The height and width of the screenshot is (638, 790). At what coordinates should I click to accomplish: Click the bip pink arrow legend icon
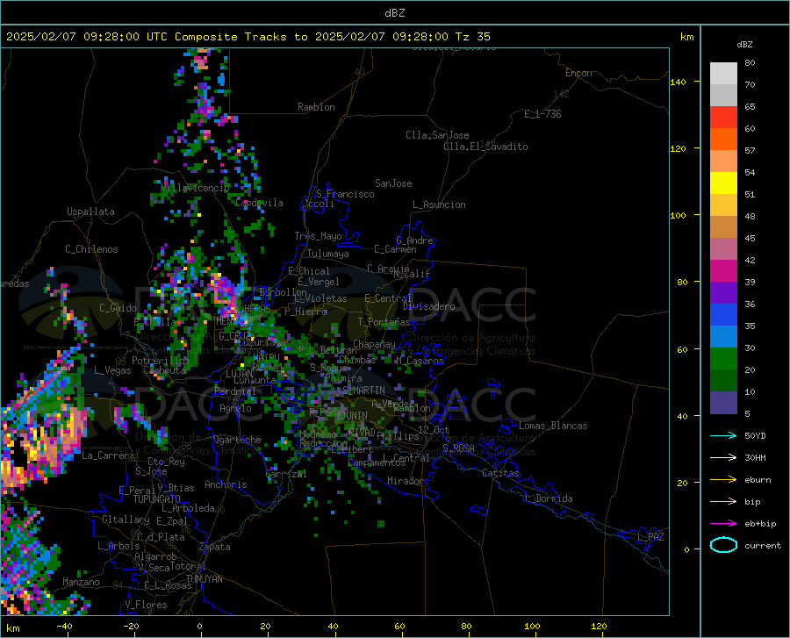coord(723,501)
